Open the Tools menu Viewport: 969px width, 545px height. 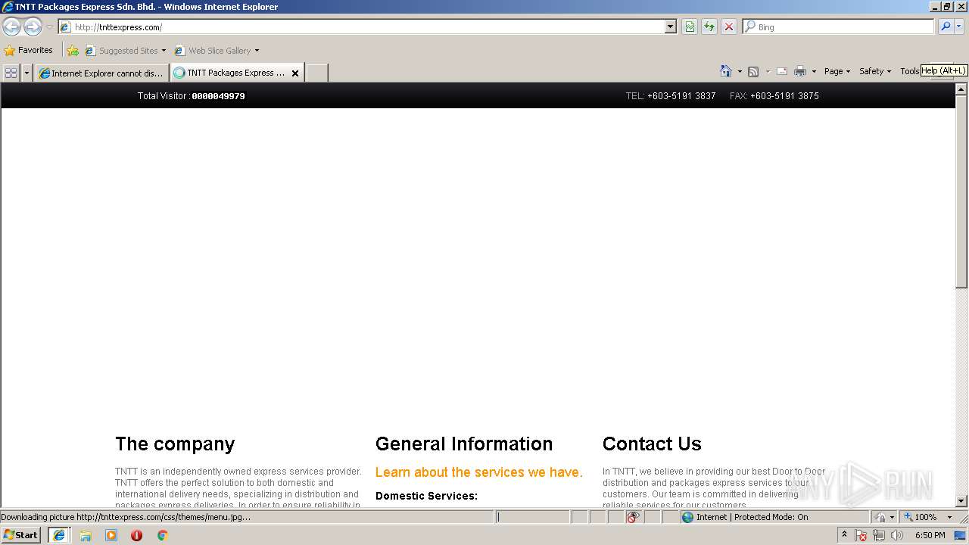point(909,71)
